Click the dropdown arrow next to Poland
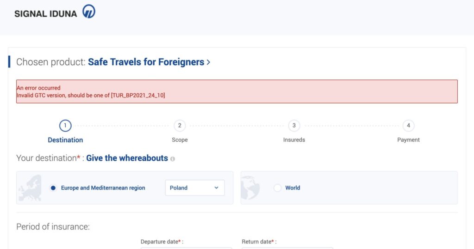Image resolution: width=474 pixels, height=249 pixels. tap(216, 188)
